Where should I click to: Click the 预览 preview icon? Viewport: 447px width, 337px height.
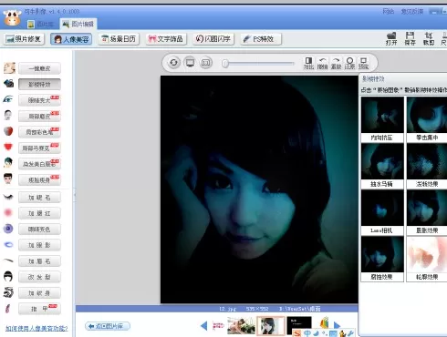(363, 63)
